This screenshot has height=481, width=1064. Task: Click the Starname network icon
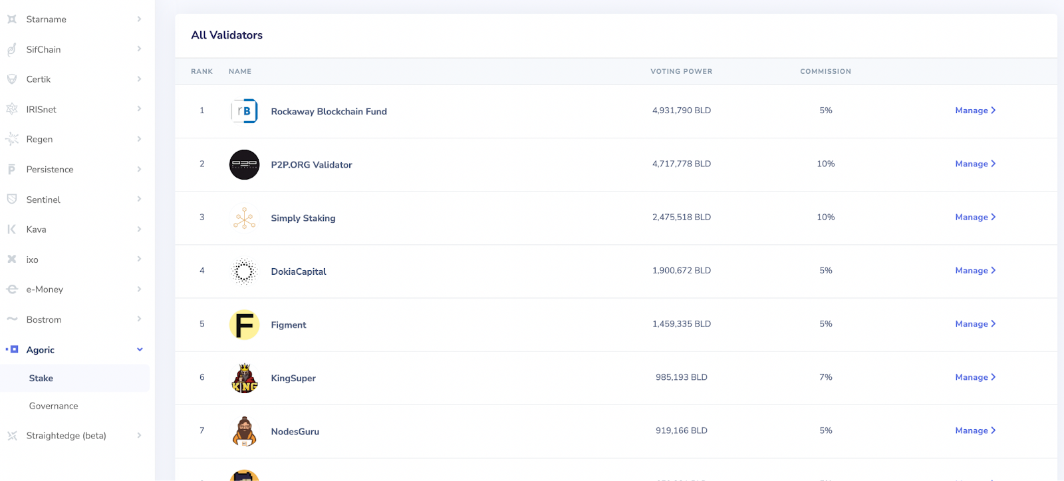(x=12, y=19)
